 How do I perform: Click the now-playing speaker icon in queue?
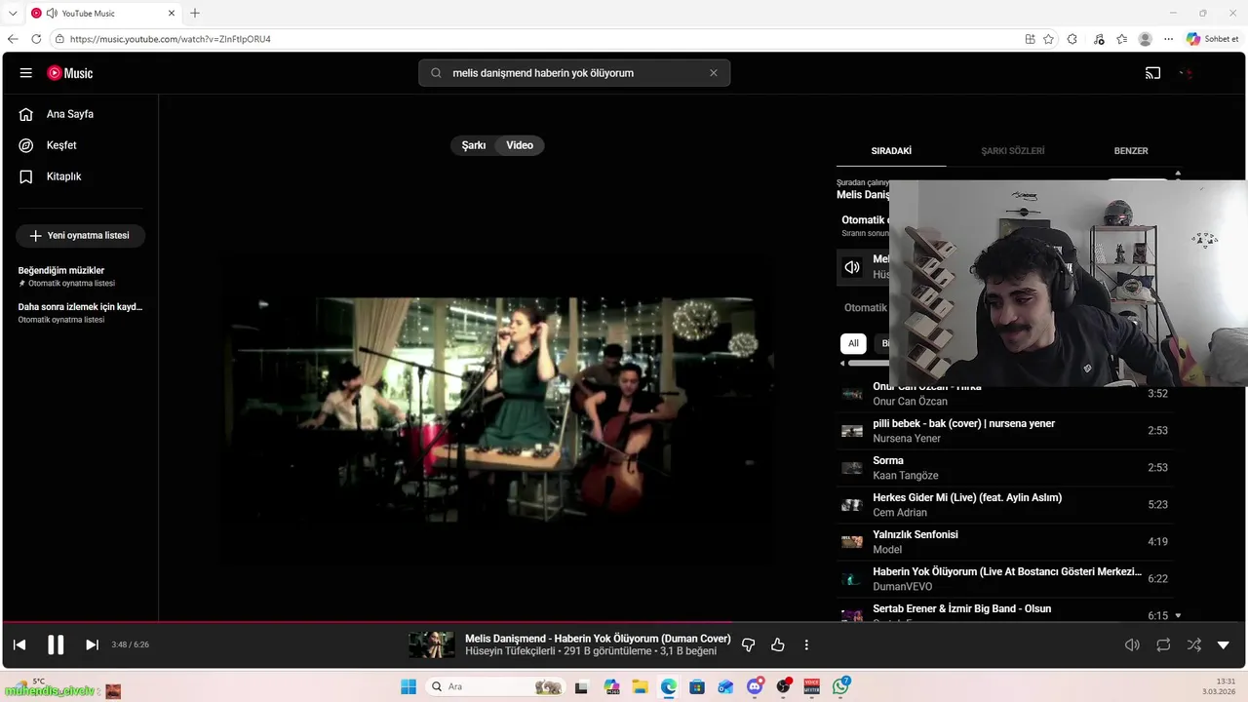point(852,267)
